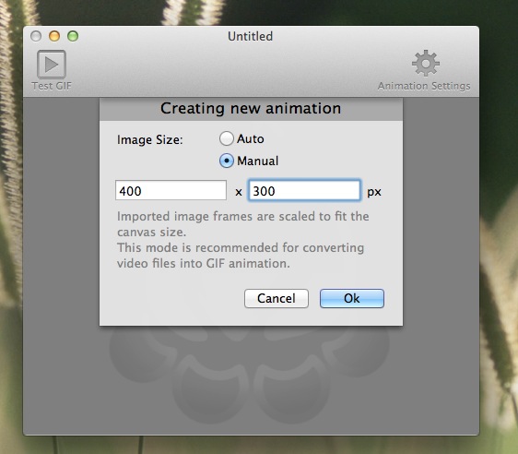Click the faded flower logo in the canvas
518x454 pixels.
click(x=250, y=374)
